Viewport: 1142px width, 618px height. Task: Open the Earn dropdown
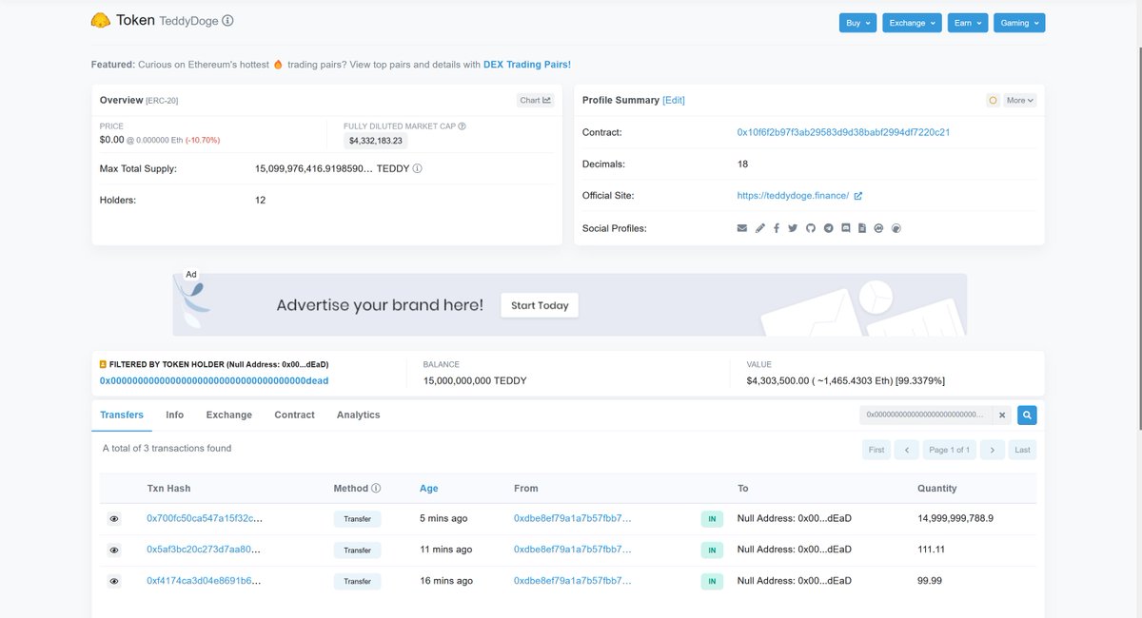tap(968, 23)
